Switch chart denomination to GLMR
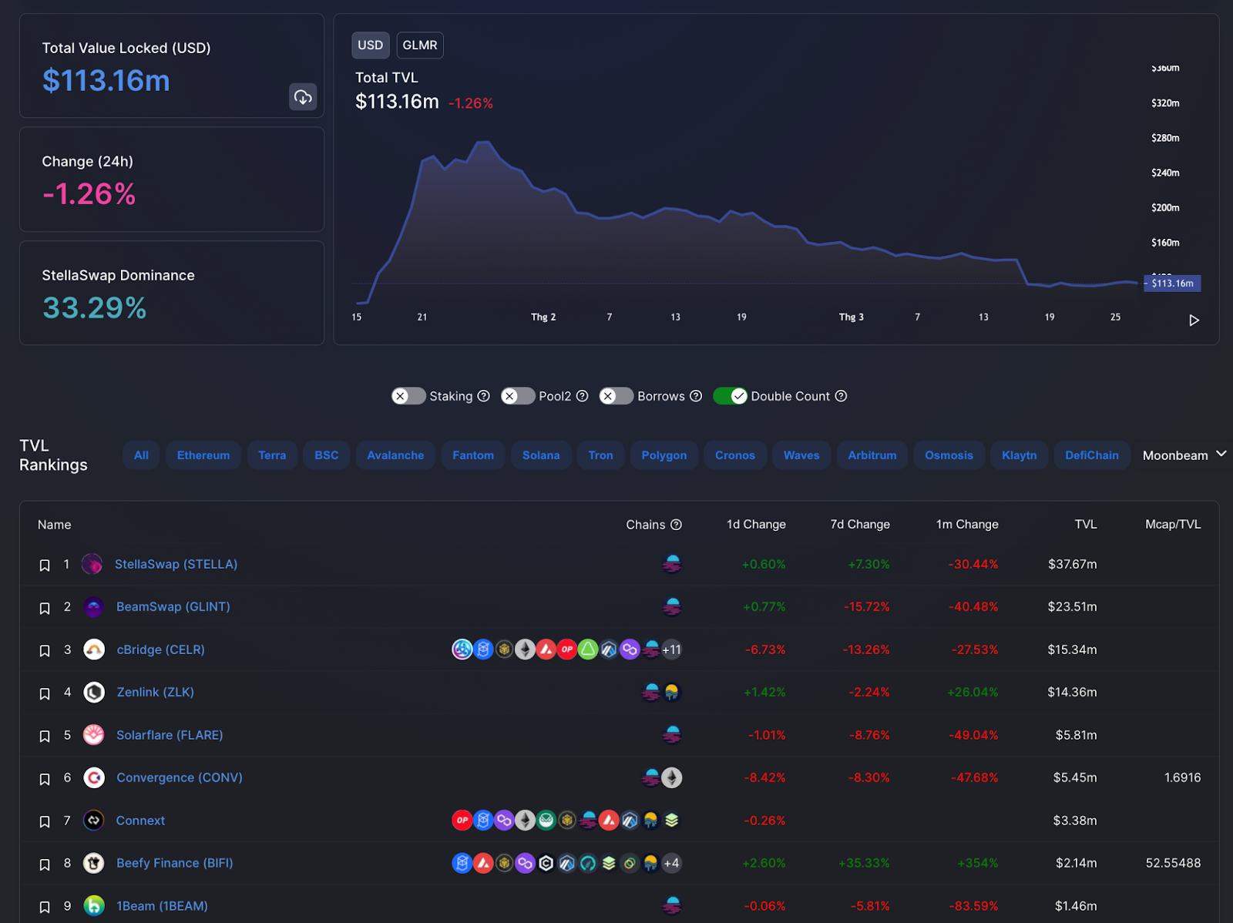This screenshot has height=923, width=1233. coord(420,45)
